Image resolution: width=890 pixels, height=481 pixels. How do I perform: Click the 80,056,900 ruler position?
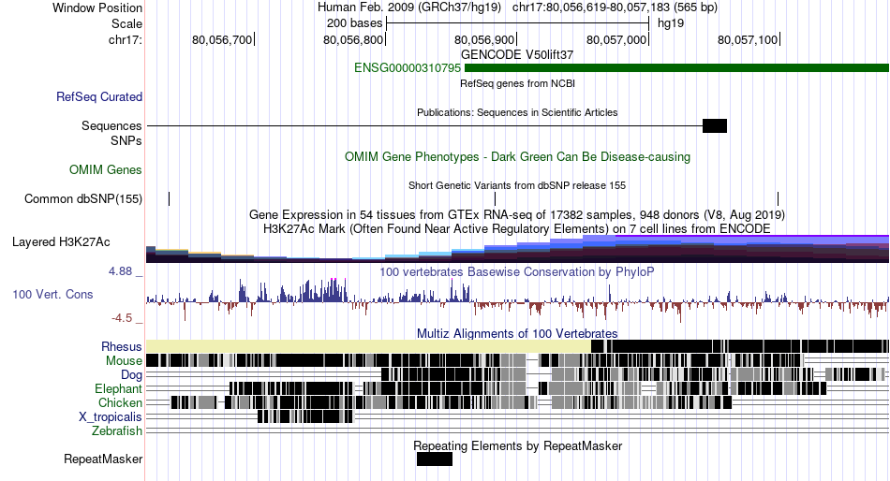coord(484,39)
